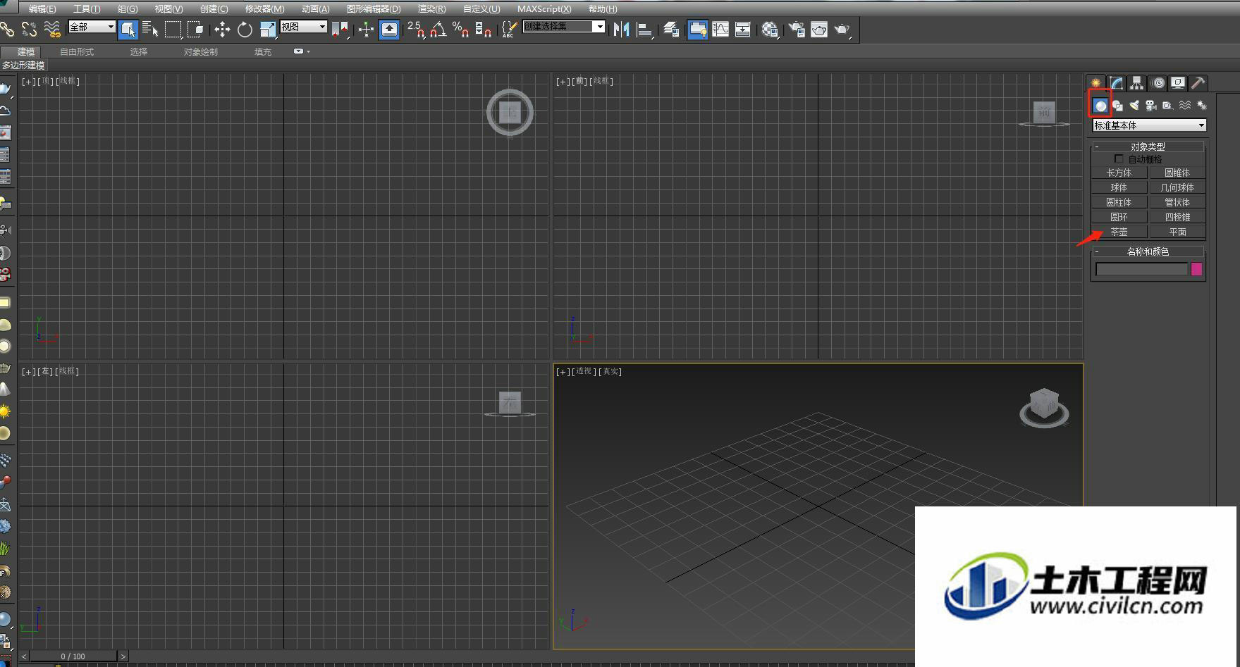Image resolution: width=1240 pixels, height=667 pixels.
Task: Open the MAXScript(X) menu
Action: [x=544, y=9]
